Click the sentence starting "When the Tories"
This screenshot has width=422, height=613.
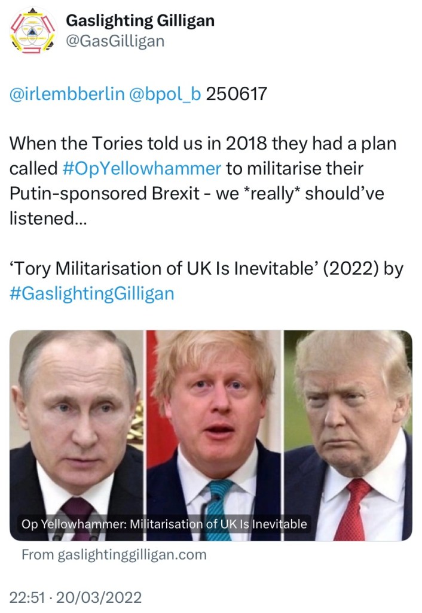(x=203, y=144)
